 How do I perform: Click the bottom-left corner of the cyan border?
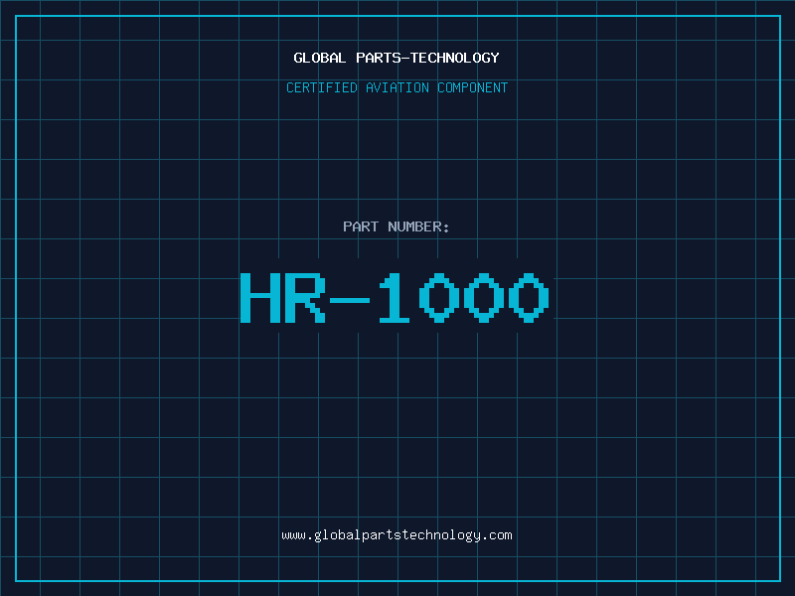16,580
